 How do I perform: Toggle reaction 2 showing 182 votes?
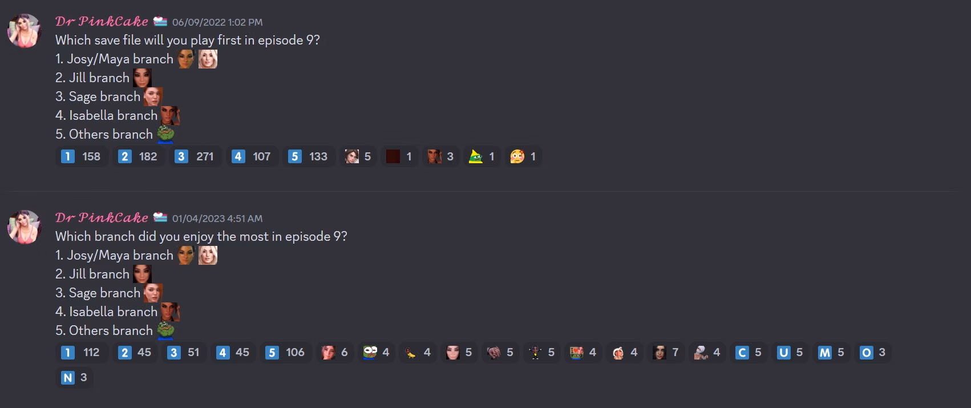pyautogui.click(x=138, y=156)
